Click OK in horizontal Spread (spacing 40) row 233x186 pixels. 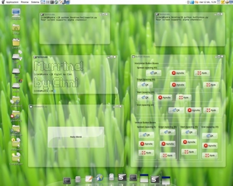(x=154, y=73)
